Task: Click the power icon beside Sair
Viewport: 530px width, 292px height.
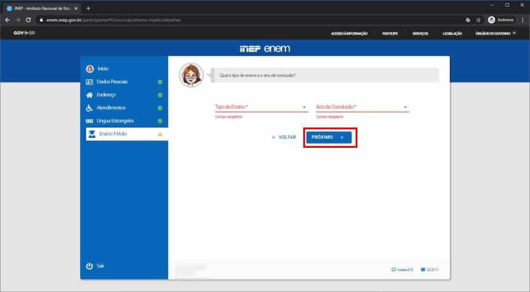Action: pos(89,266)
